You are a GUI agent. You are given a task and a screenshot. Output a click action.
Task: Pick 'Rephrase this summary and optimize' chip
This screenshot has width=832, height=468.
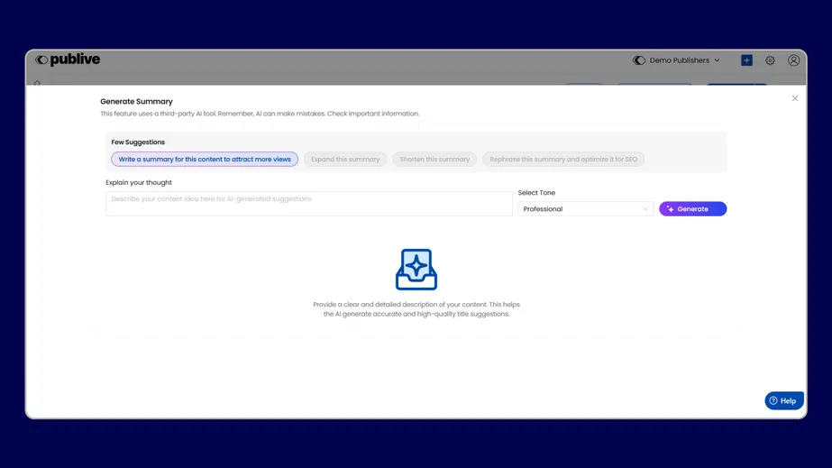point(563,160)
